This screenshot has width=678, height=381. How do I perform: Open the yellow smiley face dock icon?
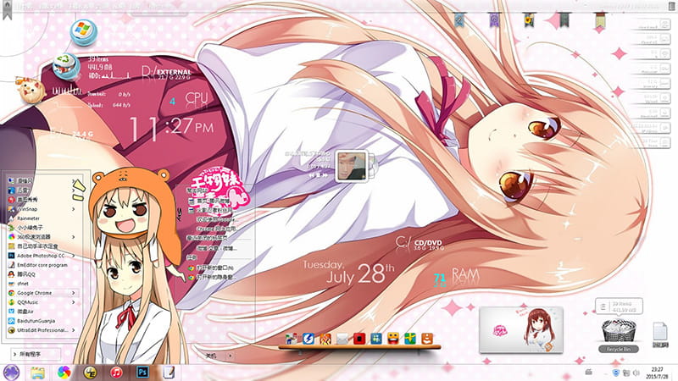(x=393, y=339)
